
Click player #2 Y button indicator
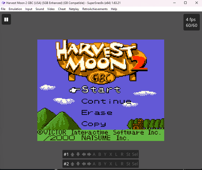[x=105, y=164]
